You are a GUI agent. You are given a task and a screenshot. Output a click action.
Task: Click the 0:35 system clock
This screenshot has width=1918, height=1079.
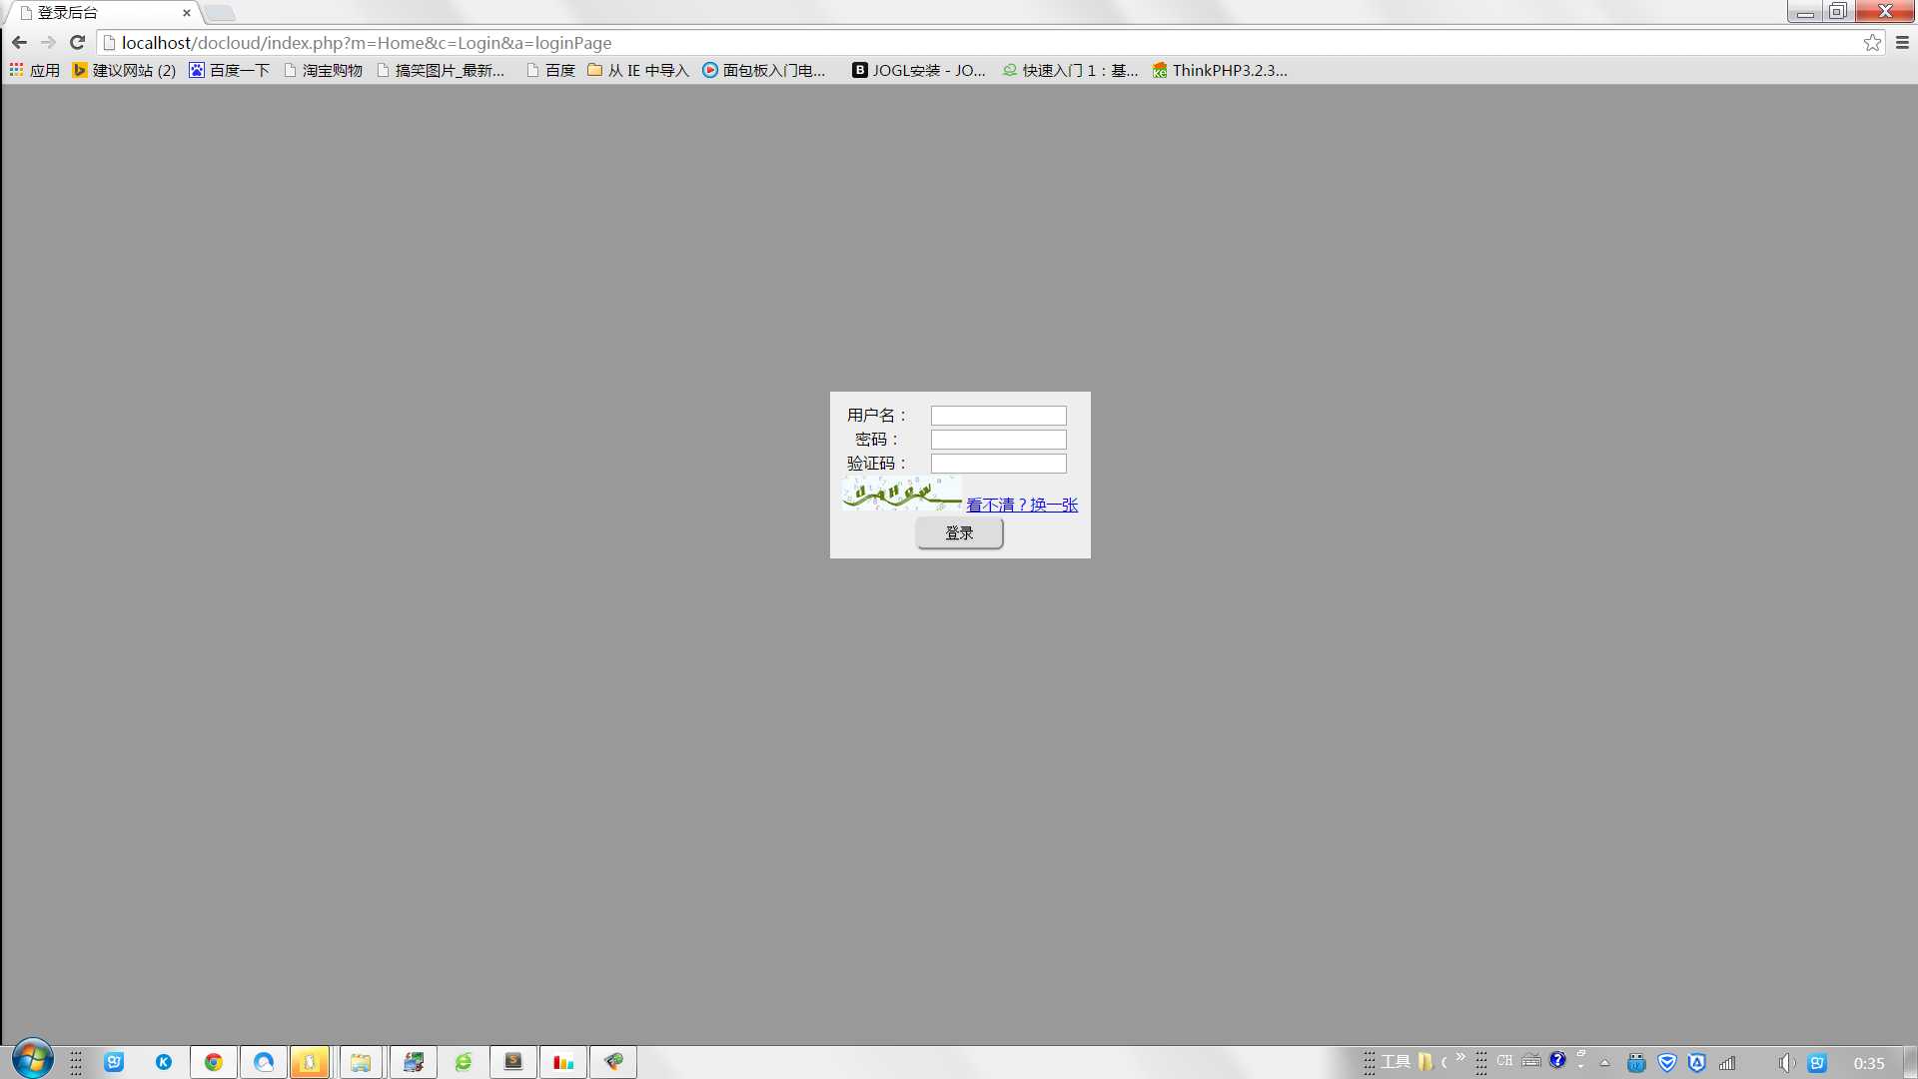[1869, 1063]
